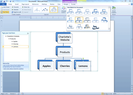Click Move Up in Create Graphic
133x95 pixels.
[26, 7]
